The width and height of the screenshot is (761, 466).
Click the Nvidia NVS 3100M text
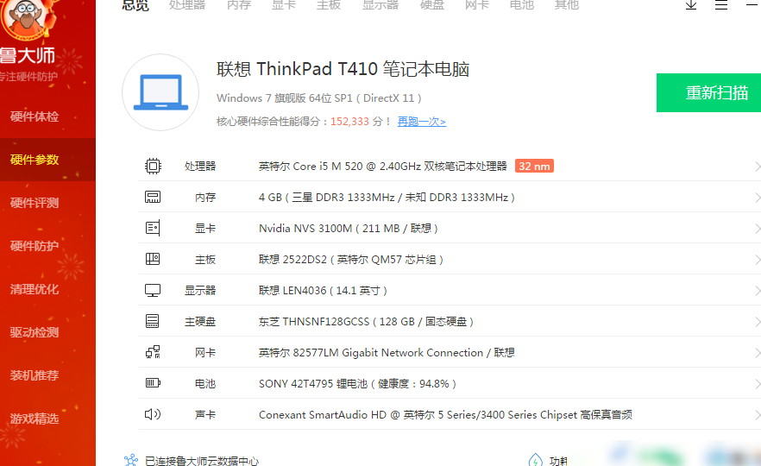[348, 229]
